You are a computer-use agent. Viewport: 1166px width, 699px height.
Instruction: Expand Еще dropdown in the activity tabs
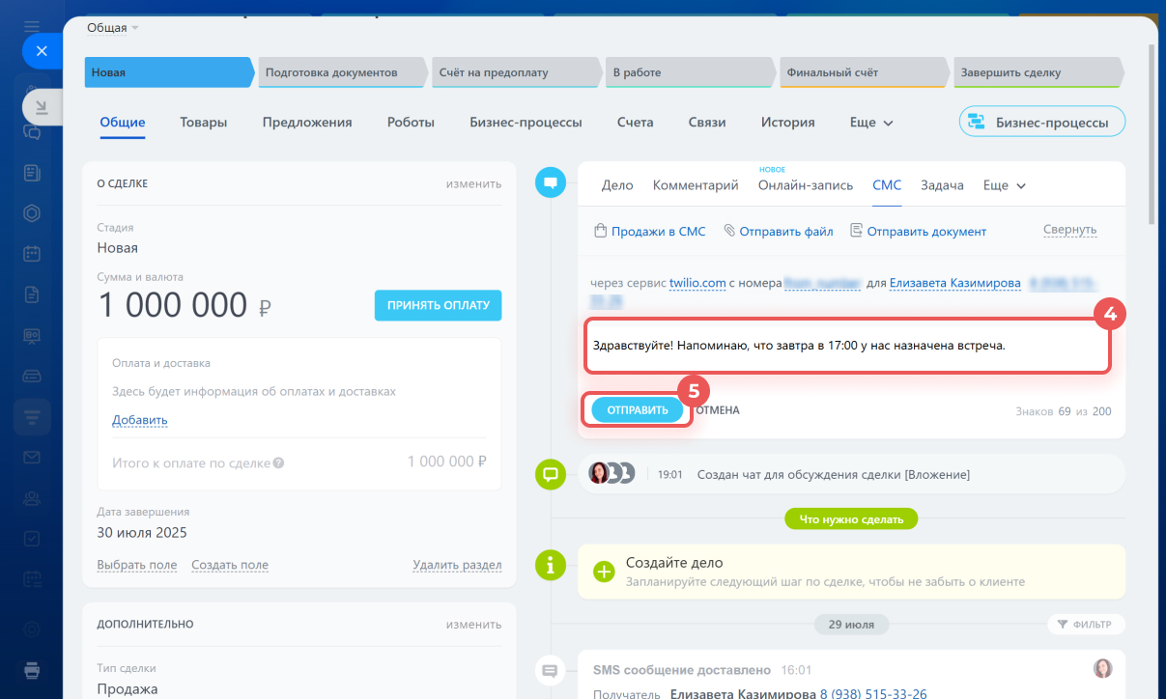(x=1004, y=185)
